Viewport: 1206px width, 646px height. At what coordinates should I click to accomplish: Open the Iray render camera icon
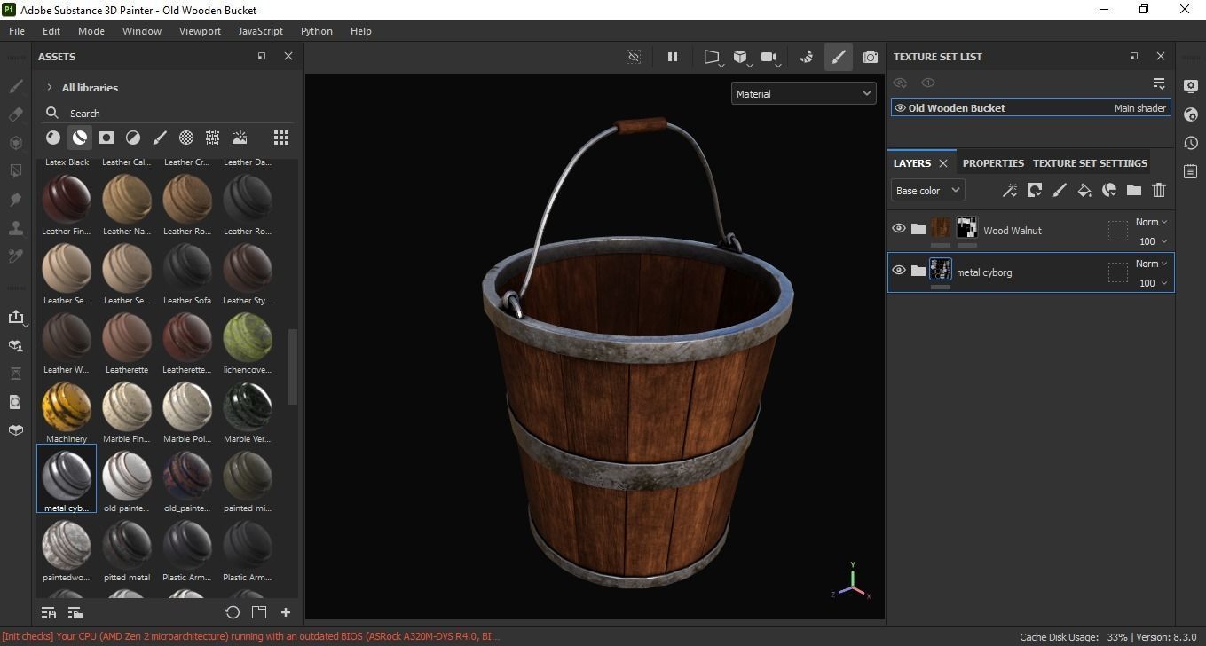871,57
